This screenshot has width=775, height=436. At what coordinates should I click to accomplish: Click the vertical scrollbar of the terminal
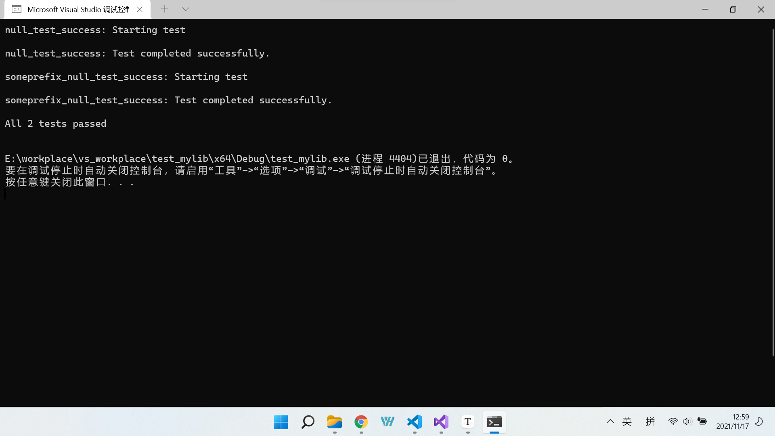click(773, 193)
